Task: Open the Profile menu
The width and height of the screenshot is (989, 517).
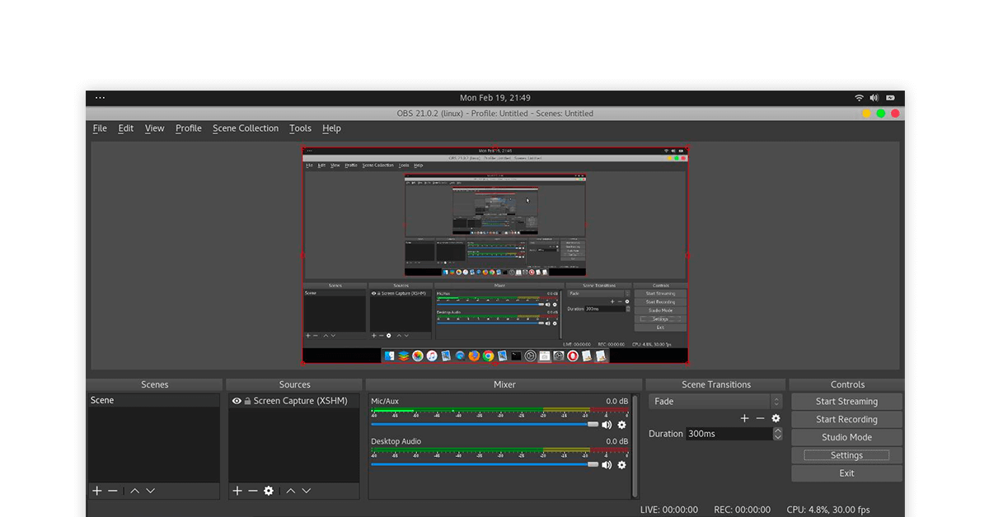Action: point(189,128)
